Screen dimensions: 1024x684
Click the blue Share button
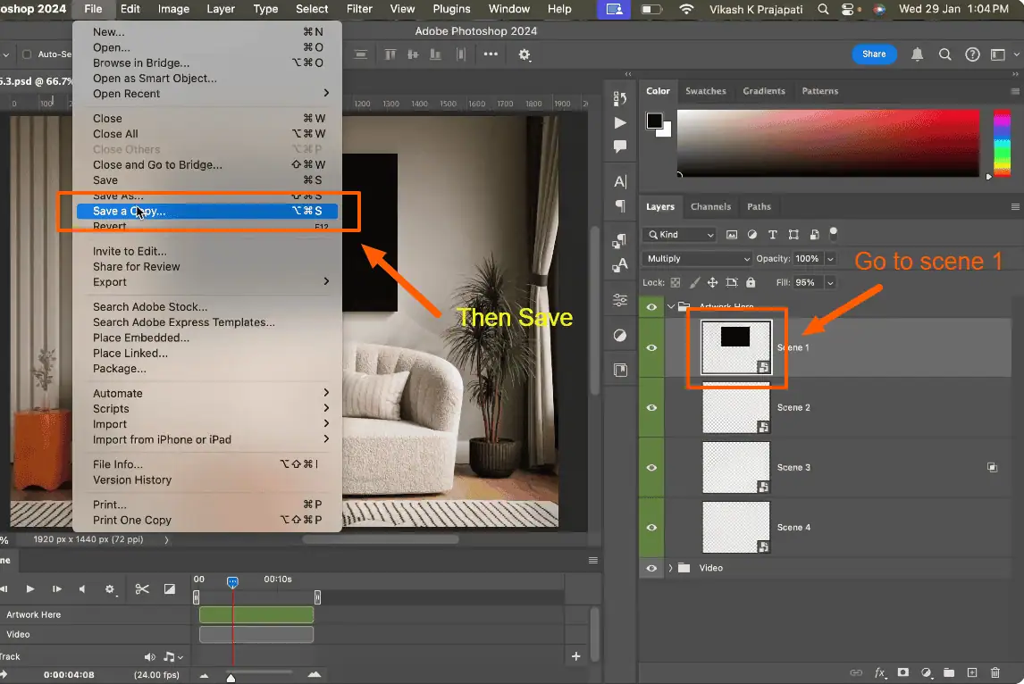tap(873, 54)
